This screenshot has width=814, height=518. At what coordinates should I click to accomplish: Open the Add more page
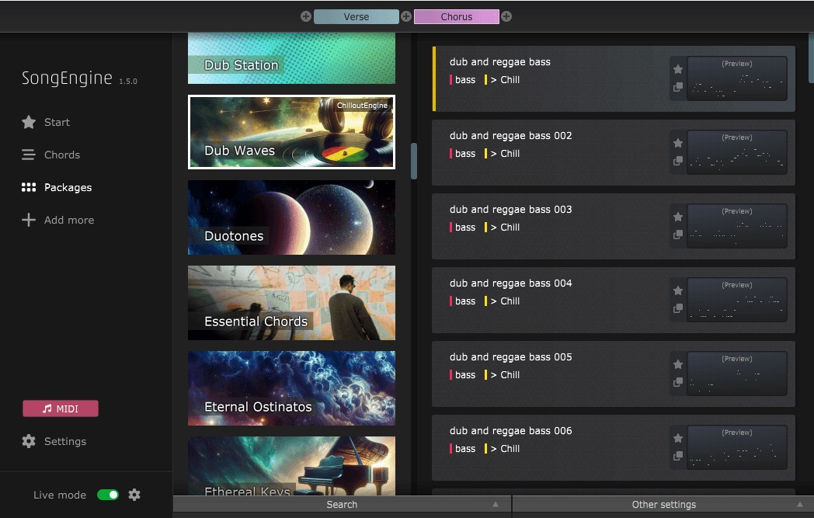coord(57,220)
